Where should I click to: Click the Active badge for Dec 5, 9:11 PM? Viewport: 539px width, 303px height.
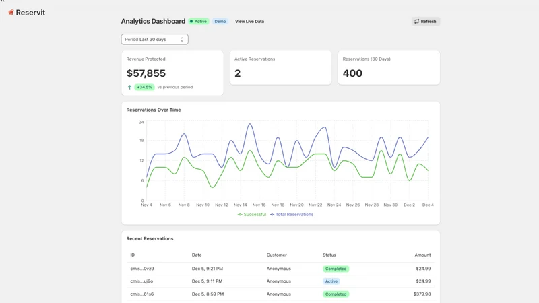pos(331,281)
